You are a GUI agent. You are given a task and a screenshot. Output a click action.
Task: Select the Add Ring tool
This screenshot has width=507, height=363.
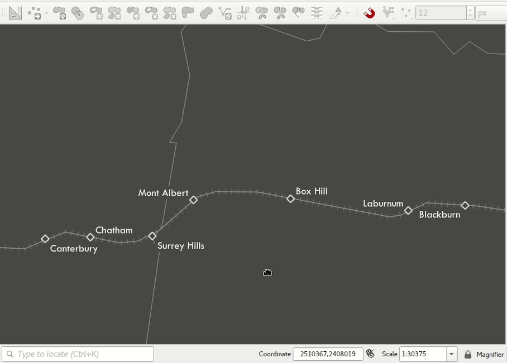click(x=96, y=13)
